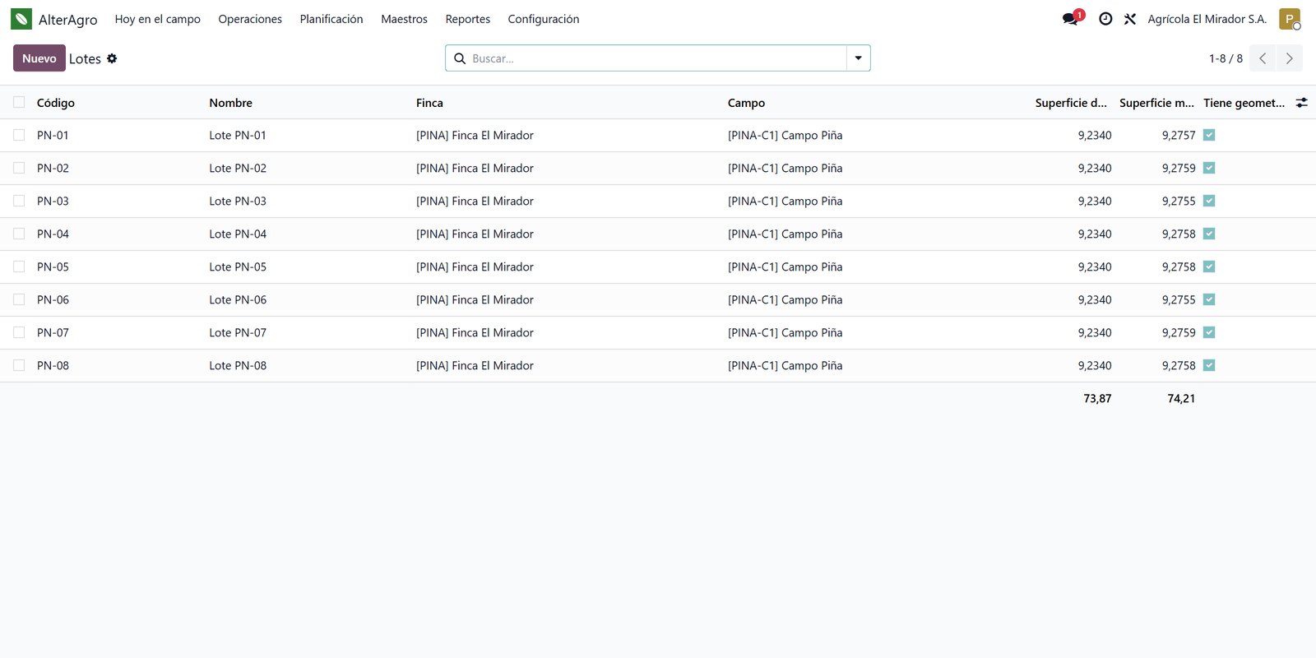
Task: Open the user avatar menu
Action: 1290,19
